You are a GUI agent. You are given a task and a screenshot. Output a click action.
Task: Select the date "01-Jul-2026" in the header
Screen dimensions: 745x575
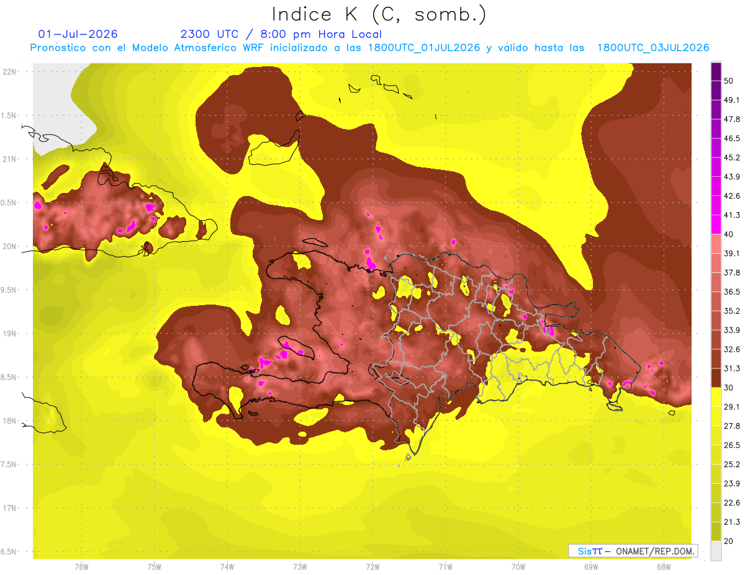pyautogui.click(x=78, y=34)
